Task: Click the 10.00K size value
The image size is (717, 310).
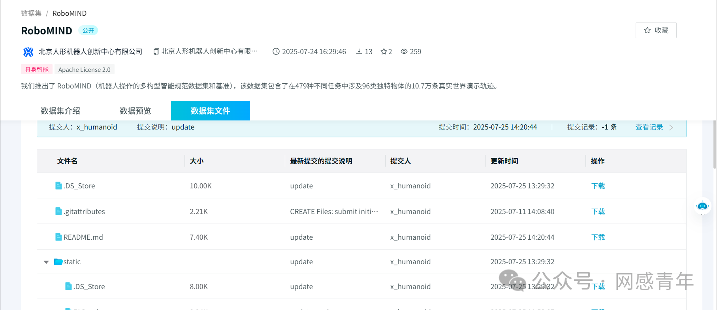Action: 201,186
